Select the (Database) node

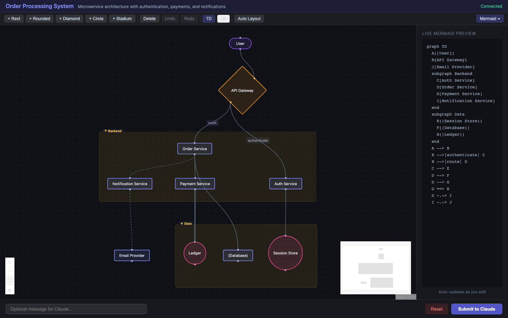[x=238, y=255]
